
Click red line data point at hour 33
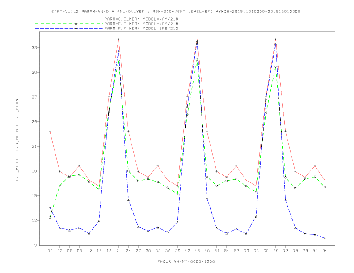158,166
